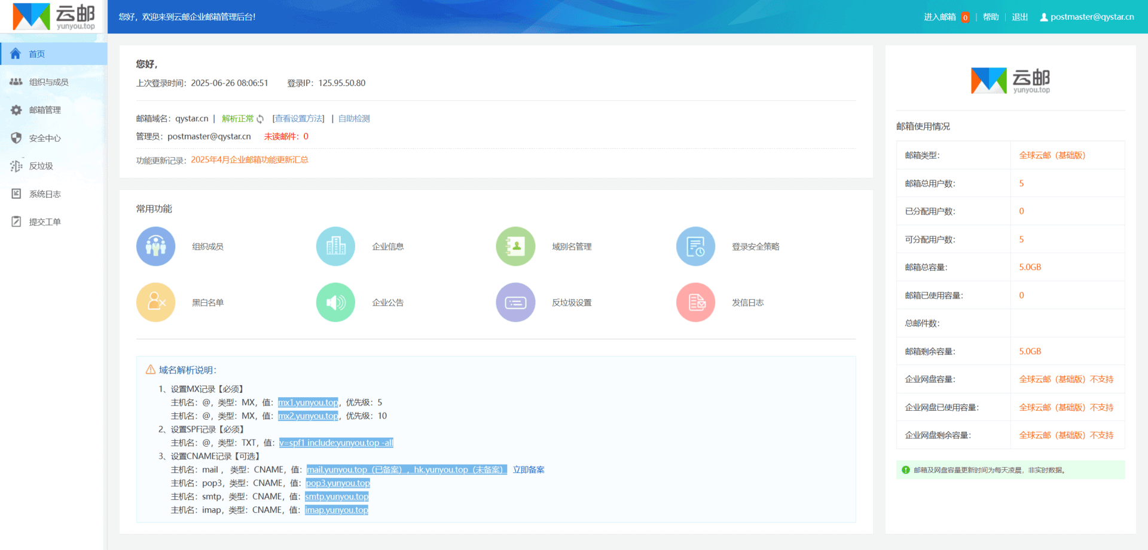This screenshot has height=550, width=1148.
Task: Expand 组织与成员 sidebar menu
Action: (x=48, y=82)
